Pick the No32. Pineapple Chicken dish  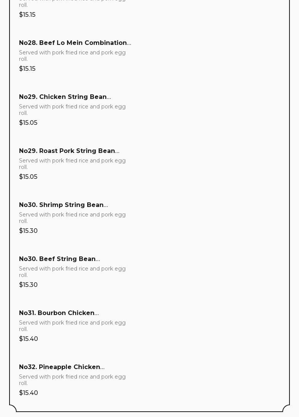point(62,367)
